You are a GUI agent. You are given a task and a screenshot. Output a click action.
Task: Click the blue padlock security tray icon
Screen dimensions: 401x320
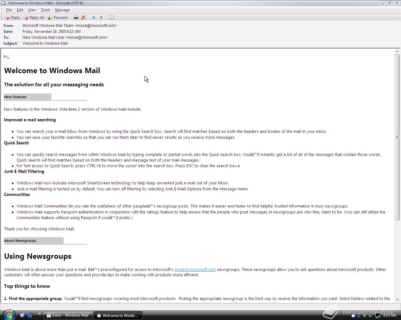[x=353, y=315]
